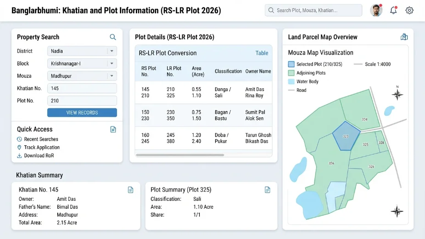Open Track Application link
Image resolution: width=425 pixels, height=239 pixels.
42,147
